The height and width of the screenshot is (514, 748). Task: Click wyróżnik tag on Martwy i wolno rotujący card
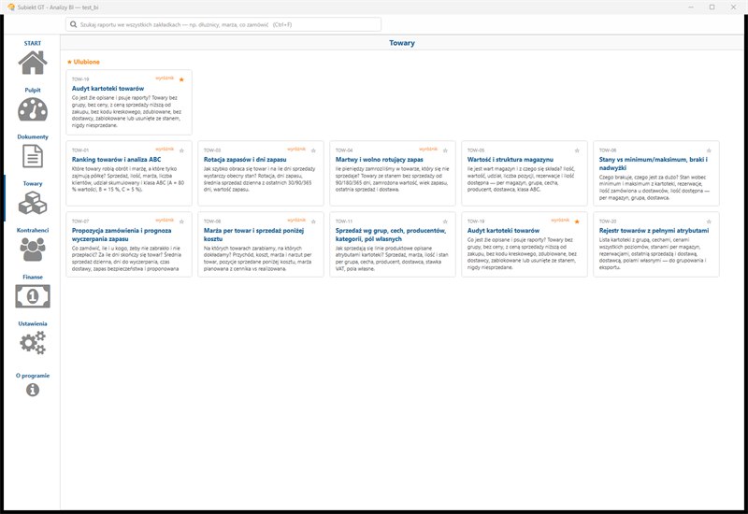point(428,150)
